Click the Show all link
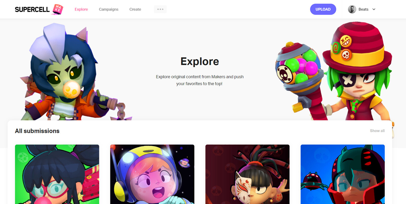406x204 pixels. [377, 131]
